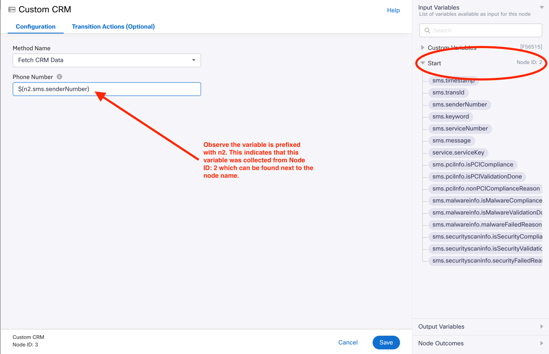Viewport: 549px width, 354px height.
Task: Click the Node ID: 2 label
Action: click(x=529, y=62)
